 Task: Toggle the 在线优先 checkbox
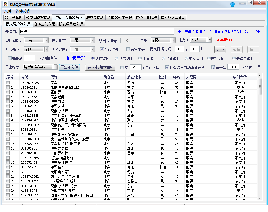click(x=102, y=49)
